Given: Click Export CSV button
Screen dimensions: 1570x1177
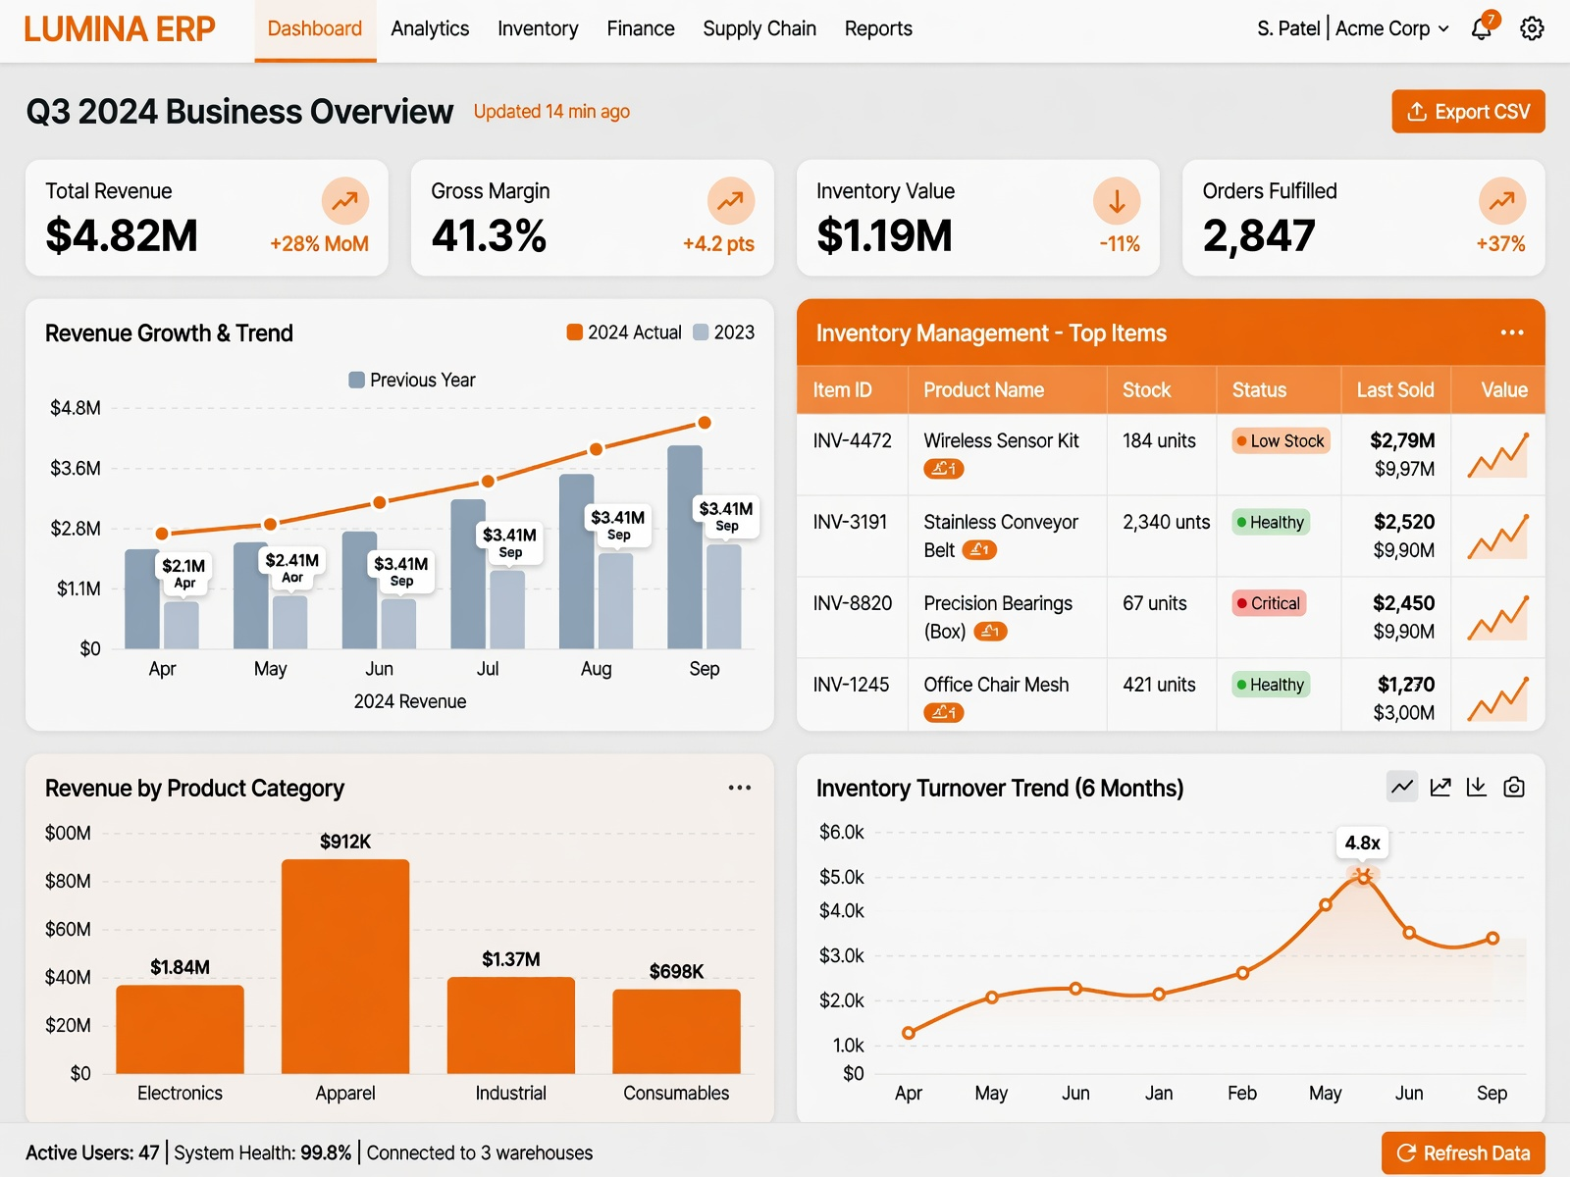Looking at the screenshot, I should click(x=1468, y=112).
